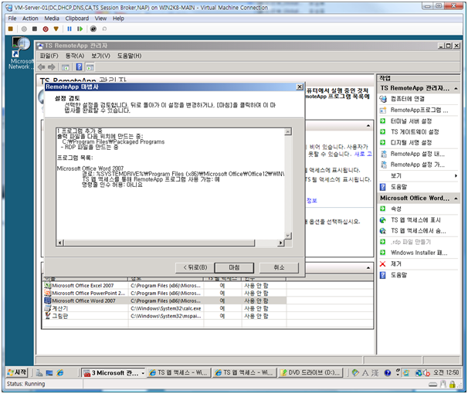Click 컴퓨터에 연결 action icon

[383, 99]
